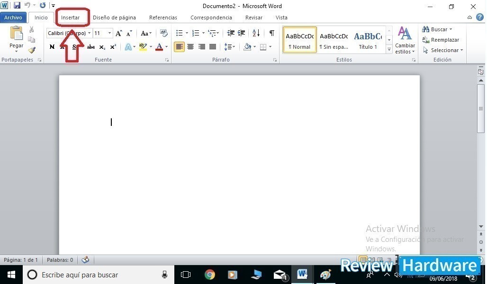The image size is (487, 284).
Task: Expand the styles gallery More button
Action: (389, 49)
